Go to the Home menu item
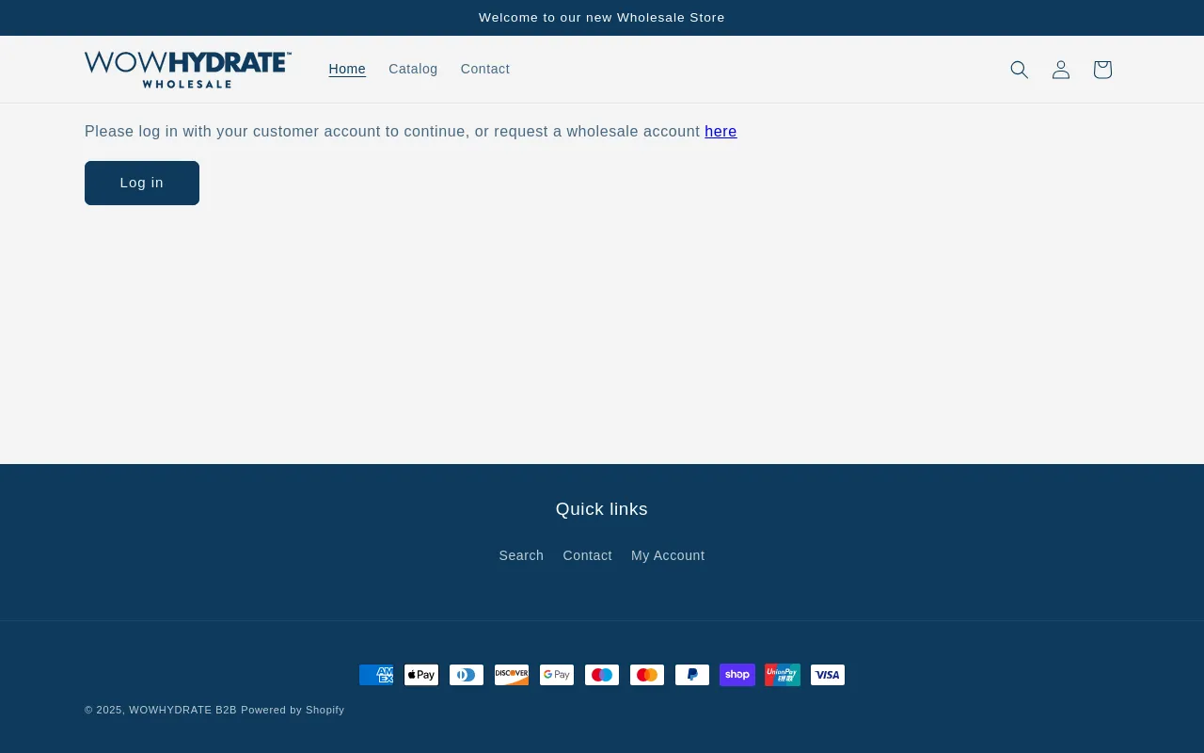Screen dimensions: 1204x753 (347, 69)
